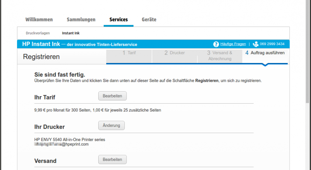311x170 pixels.
Task: Click the text HP ENVY 5540 All-in-One Printer series
Action: [70, 140]
